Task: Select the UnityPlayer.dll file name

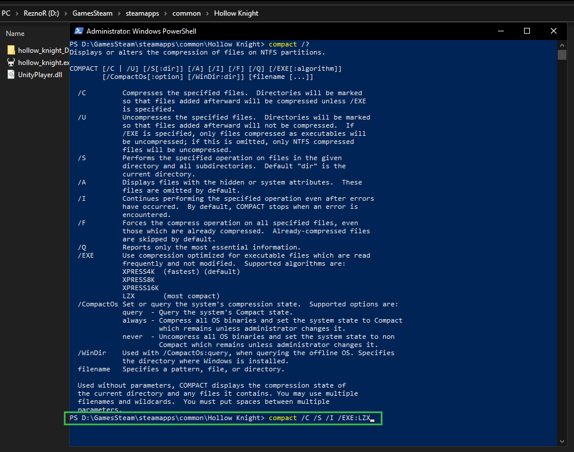Action: point(40,75)
